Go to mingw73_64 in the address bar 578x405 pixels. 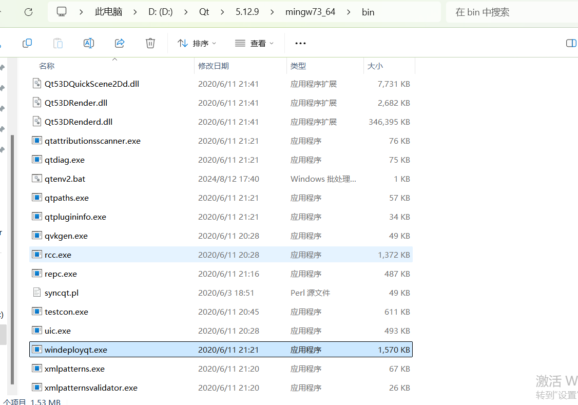tap(310, 12)
